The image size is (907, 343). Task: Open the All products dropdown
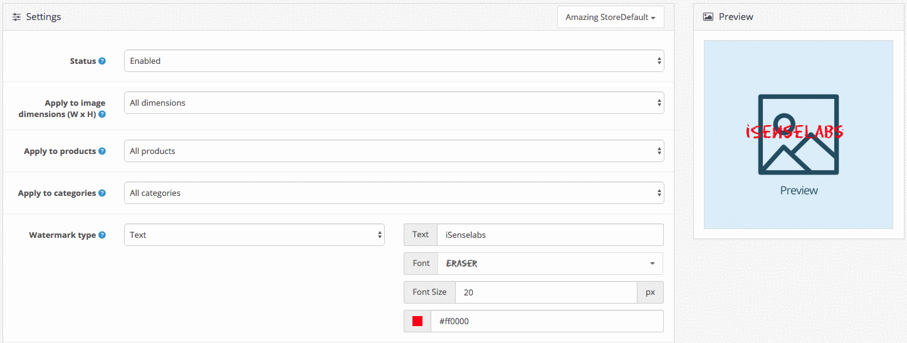point(394,151)
